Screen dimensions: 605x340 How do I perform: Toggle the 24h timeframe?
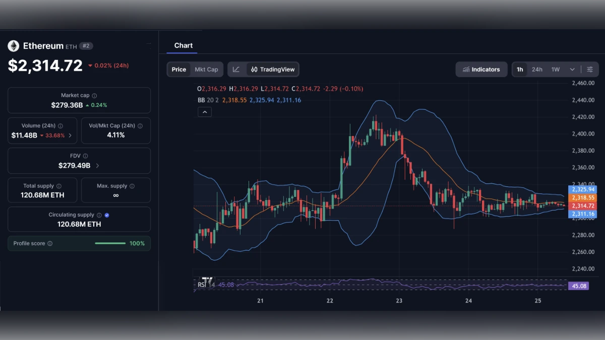(x=537, y=70)
